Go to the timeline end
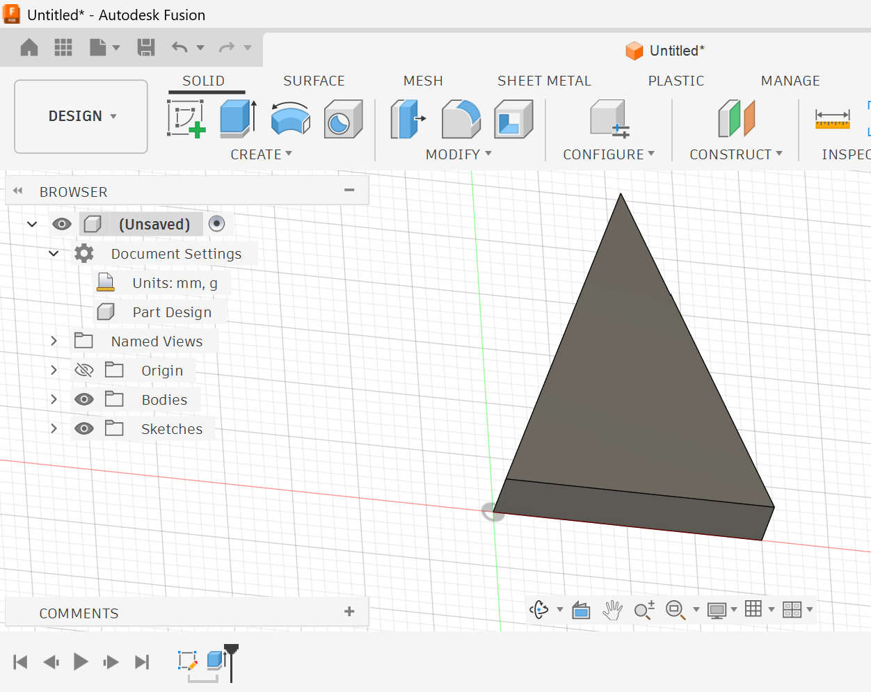The height and width of the screenshot is (692, 871). coord(142,662)
